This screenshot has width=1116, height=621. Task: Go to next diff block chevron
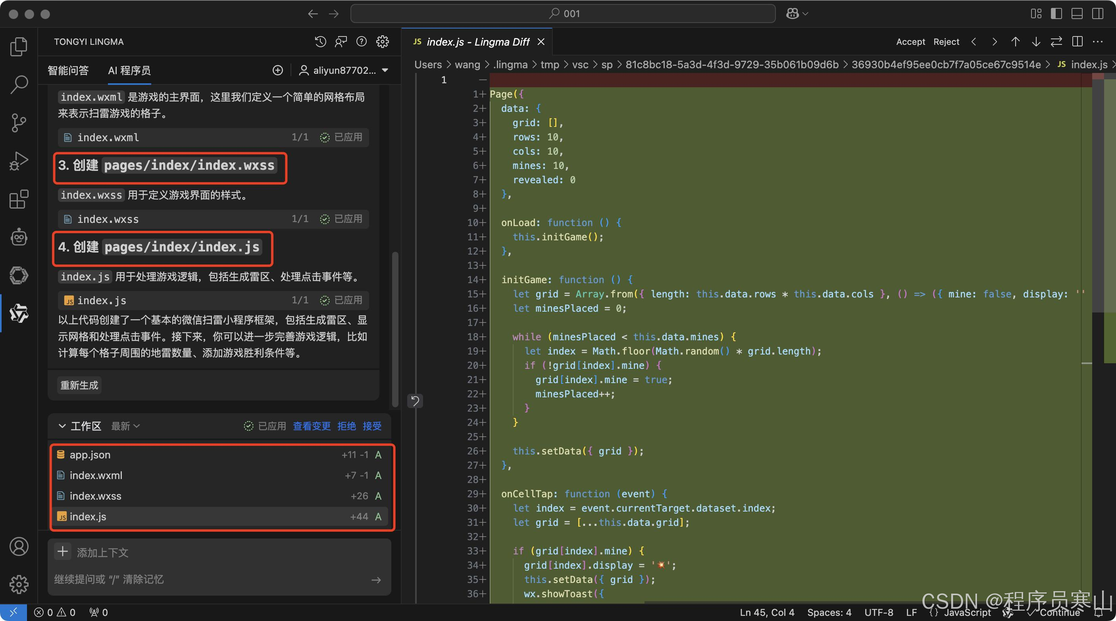tap(995, 42)
